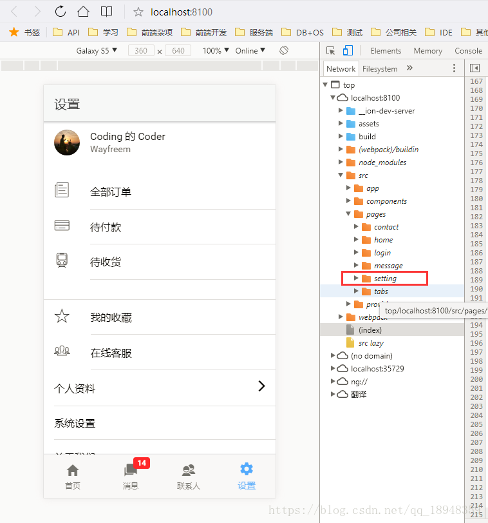Collapse the top frame tree node
The height and width of the screenshot is (523, 488).
pos(325,84)
